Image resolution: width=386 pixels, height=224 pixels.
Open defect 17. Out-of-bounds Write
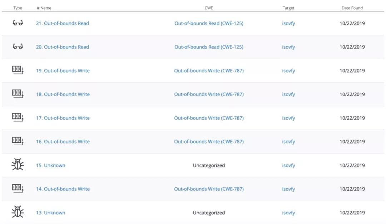coord(63,118)
